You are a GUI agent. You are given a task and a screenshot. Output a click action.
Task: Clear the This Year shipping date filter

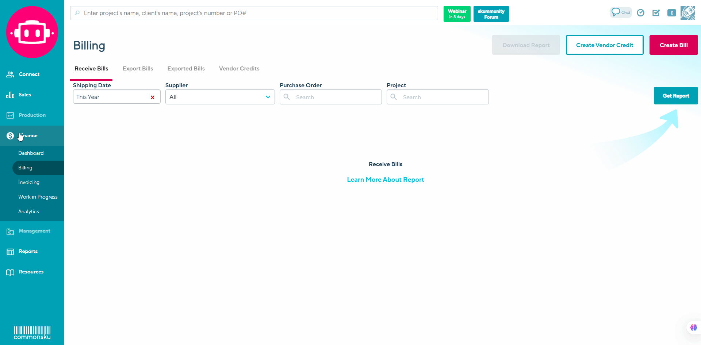(x=153, y=97)
